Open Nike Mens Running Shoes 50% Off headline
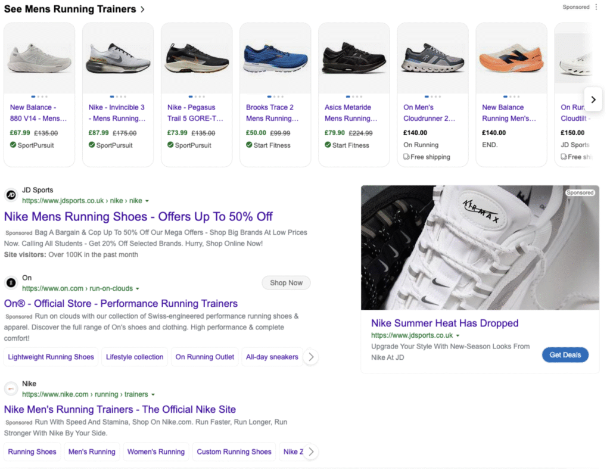 [x=138, y=217]
